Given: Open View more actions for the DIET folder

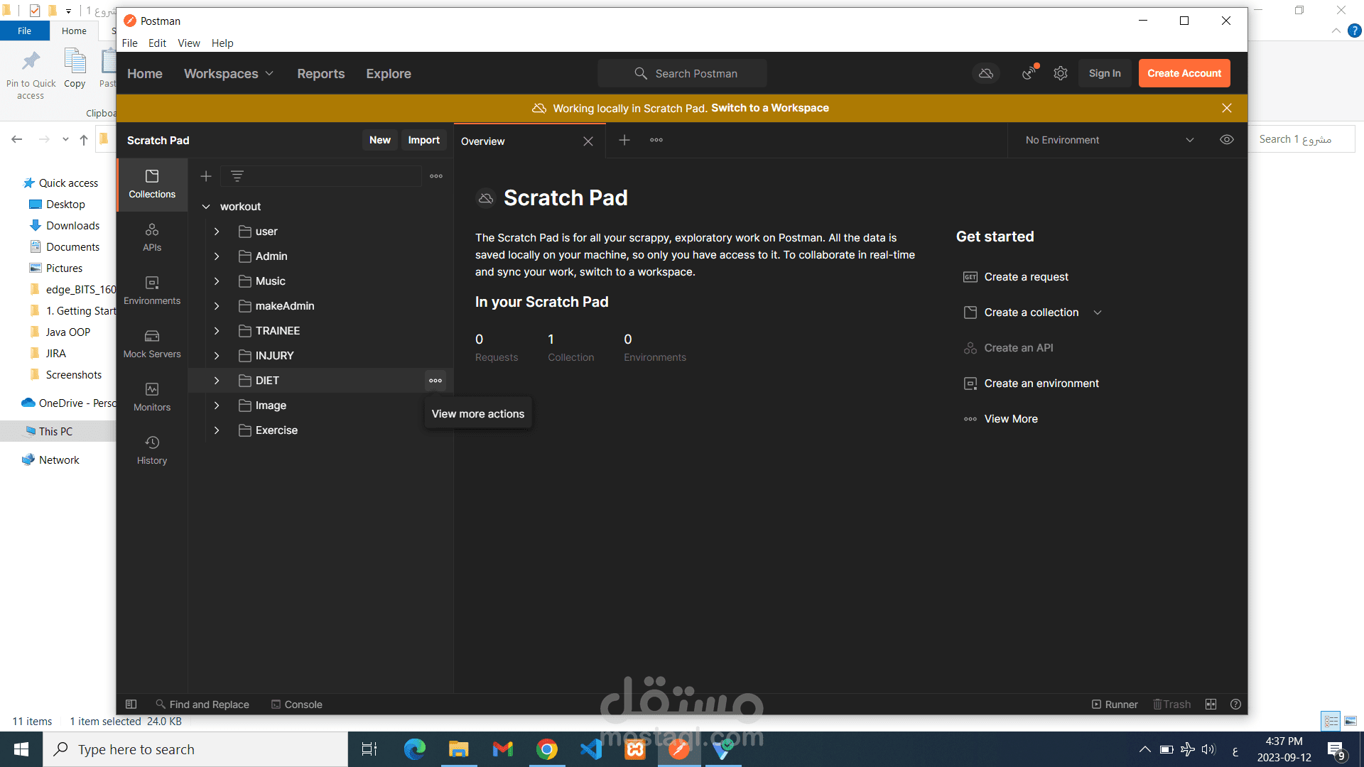Looking at the screenshot, I should coord(435,381).
